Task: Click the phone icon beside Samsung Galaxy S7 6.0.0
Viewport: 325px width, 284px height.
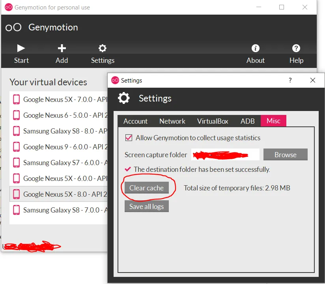Action: (x=17, y=163)
